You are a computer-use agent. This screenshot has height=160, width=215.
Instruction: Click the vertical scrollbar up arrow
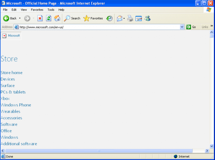[x=212, y=32]
